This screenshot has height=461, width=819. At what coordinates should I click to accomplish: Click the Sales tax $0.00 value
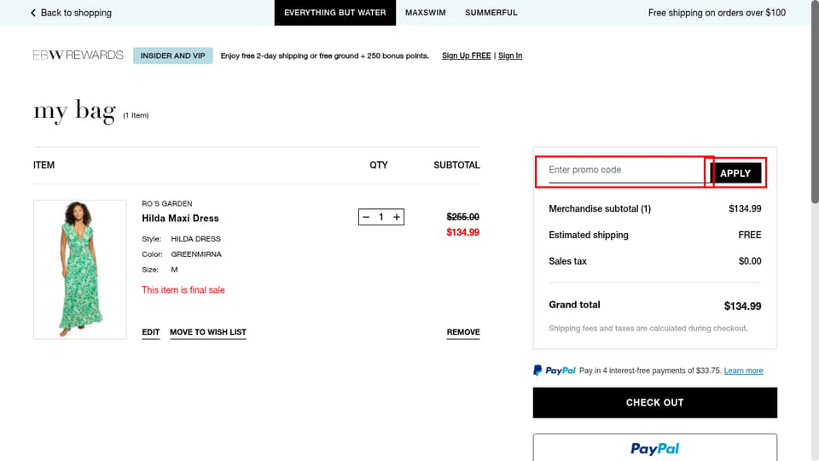pyautogui.click(x=750, y=261)
